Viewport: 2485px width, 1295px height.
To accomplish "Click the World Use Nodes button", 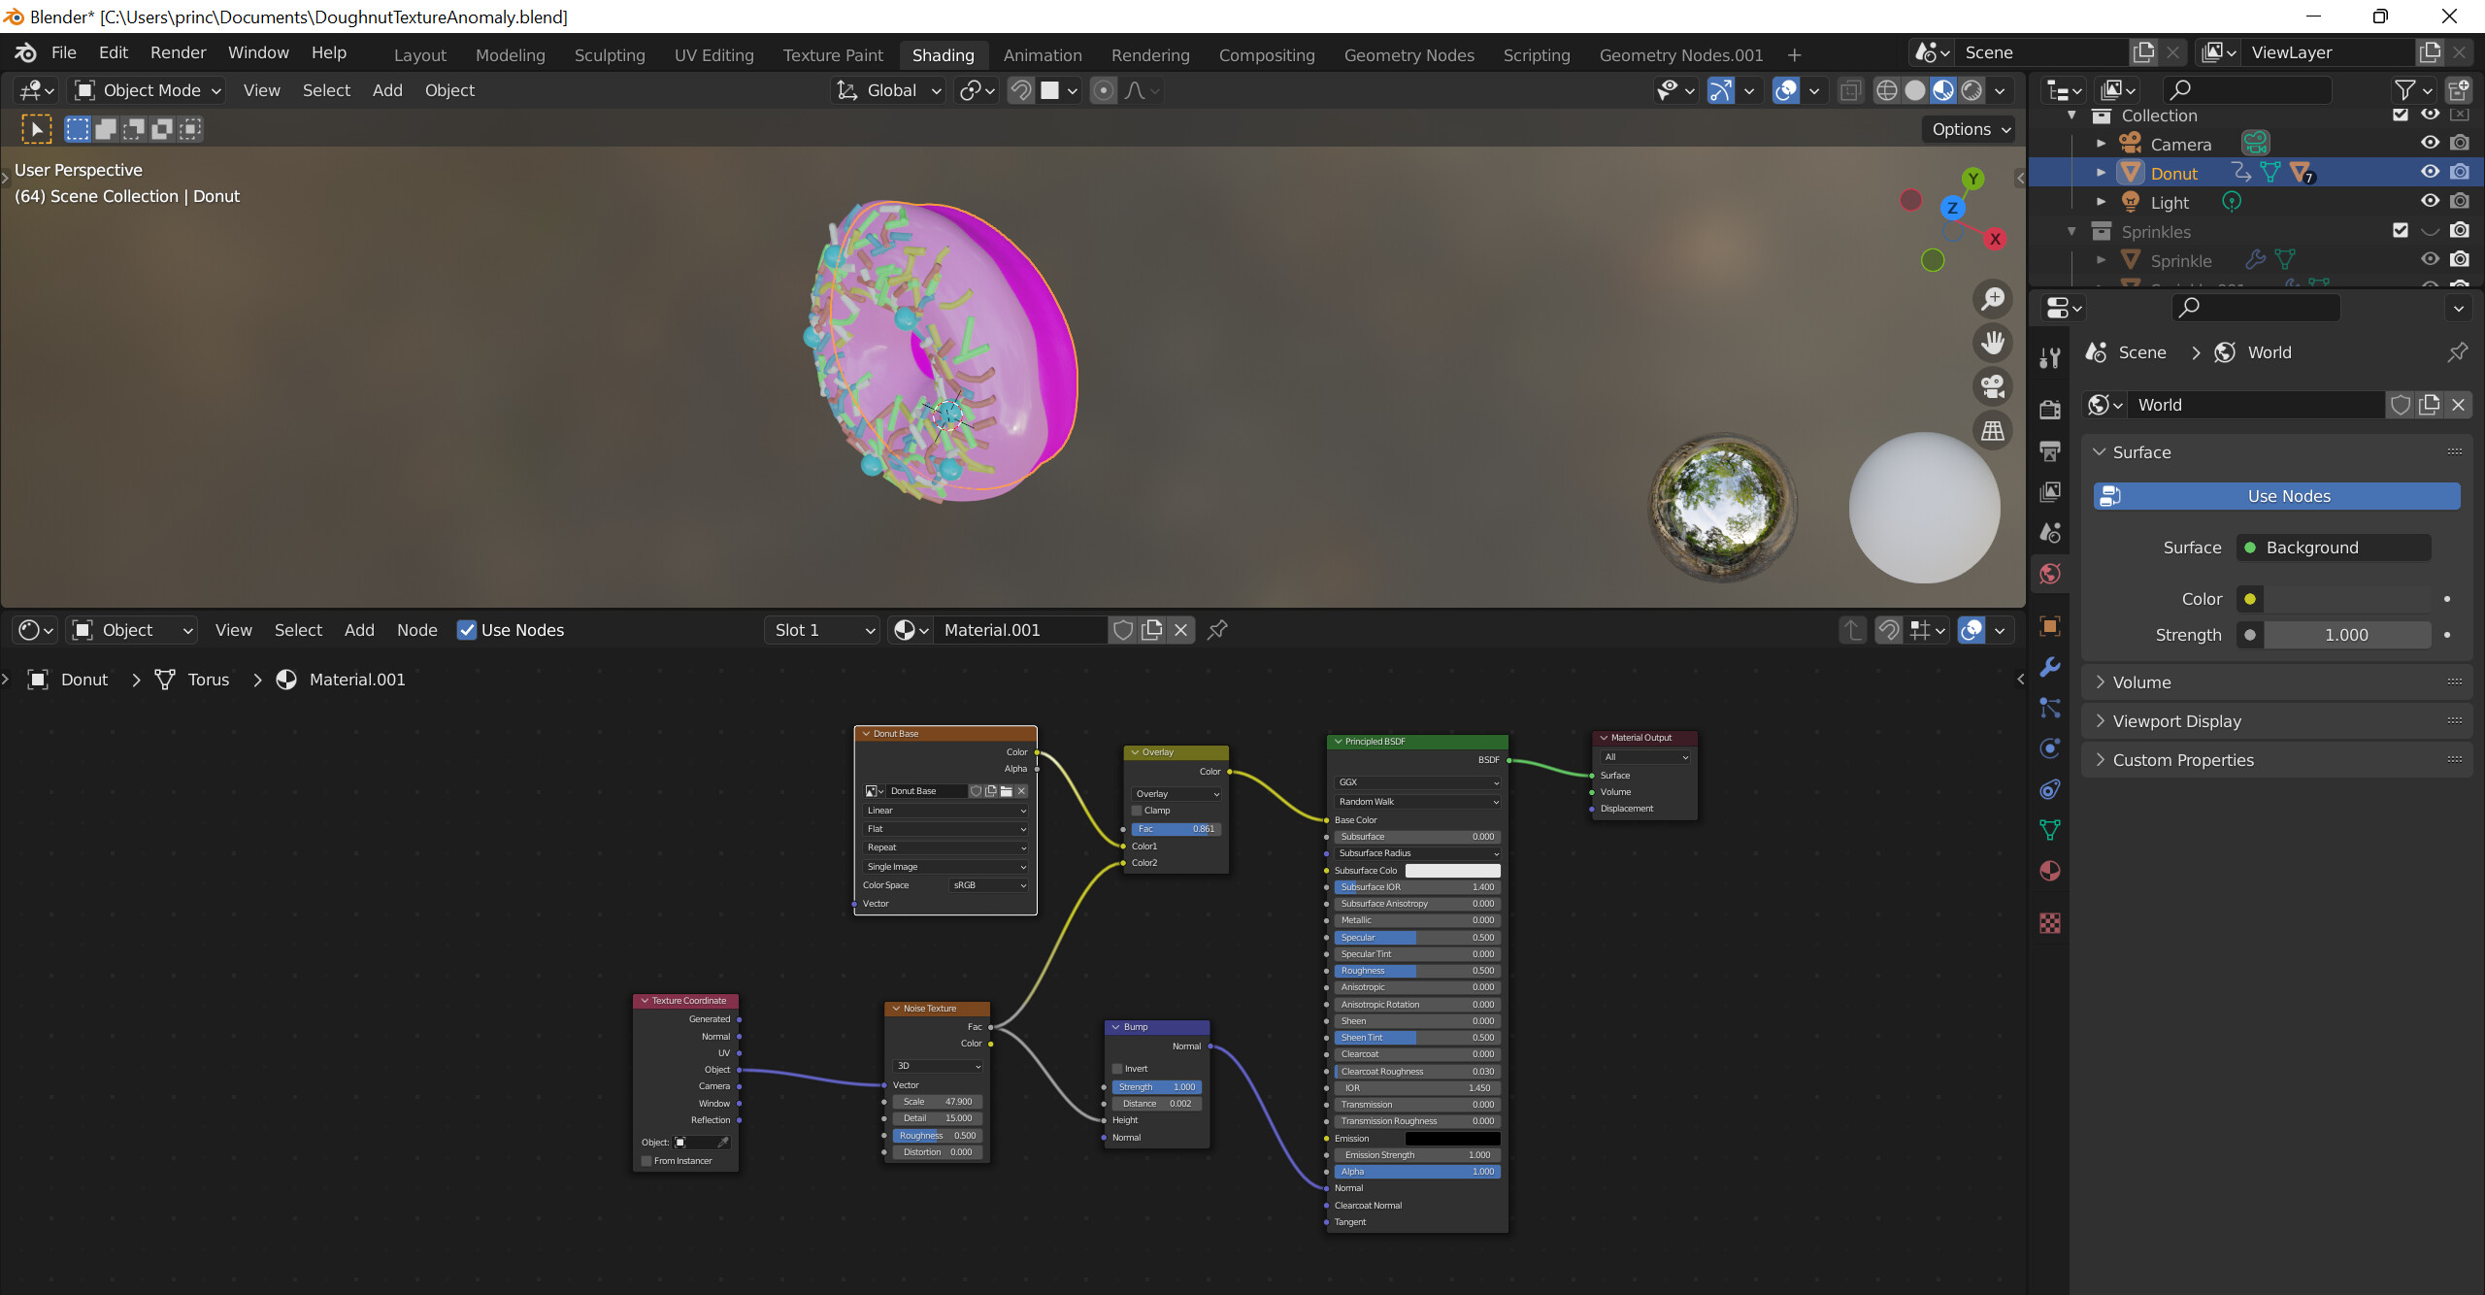I will pyautogui.click(x=2276, y=496).
